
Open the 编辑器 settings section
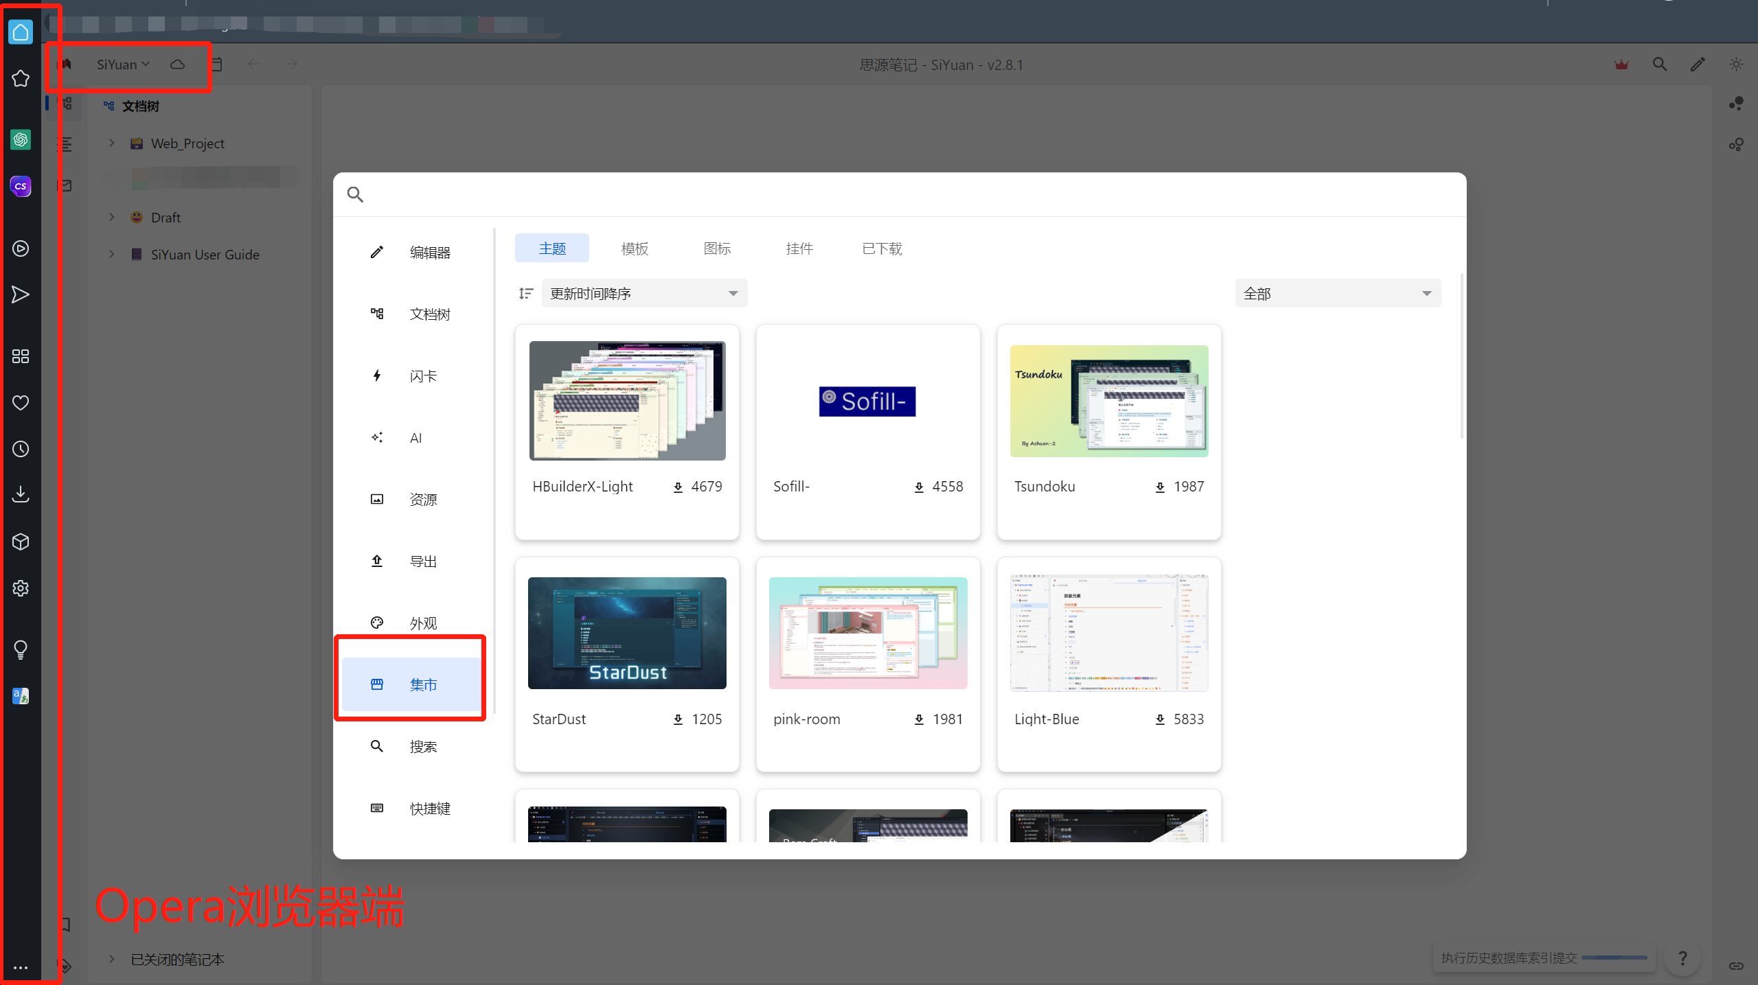(429, 253)
